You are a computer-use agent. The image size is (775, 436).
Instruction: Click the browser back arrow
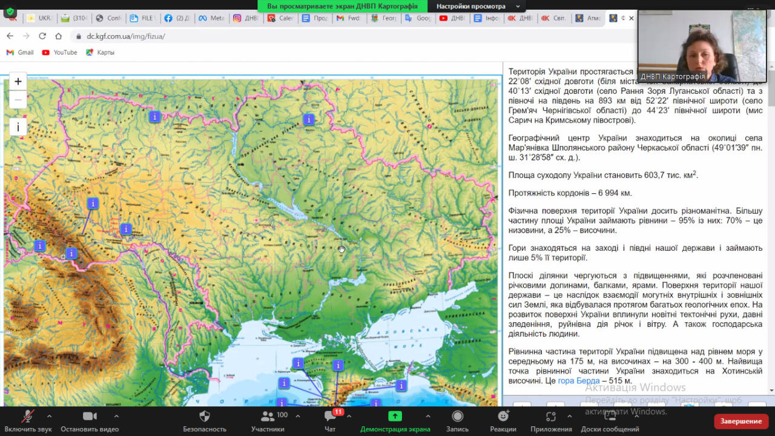click(x=10, y=36)
